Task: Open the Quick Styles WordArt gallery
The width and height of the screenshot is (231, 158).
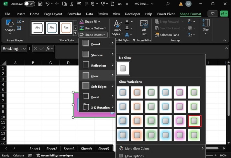Action: click(x=117, y=27)
